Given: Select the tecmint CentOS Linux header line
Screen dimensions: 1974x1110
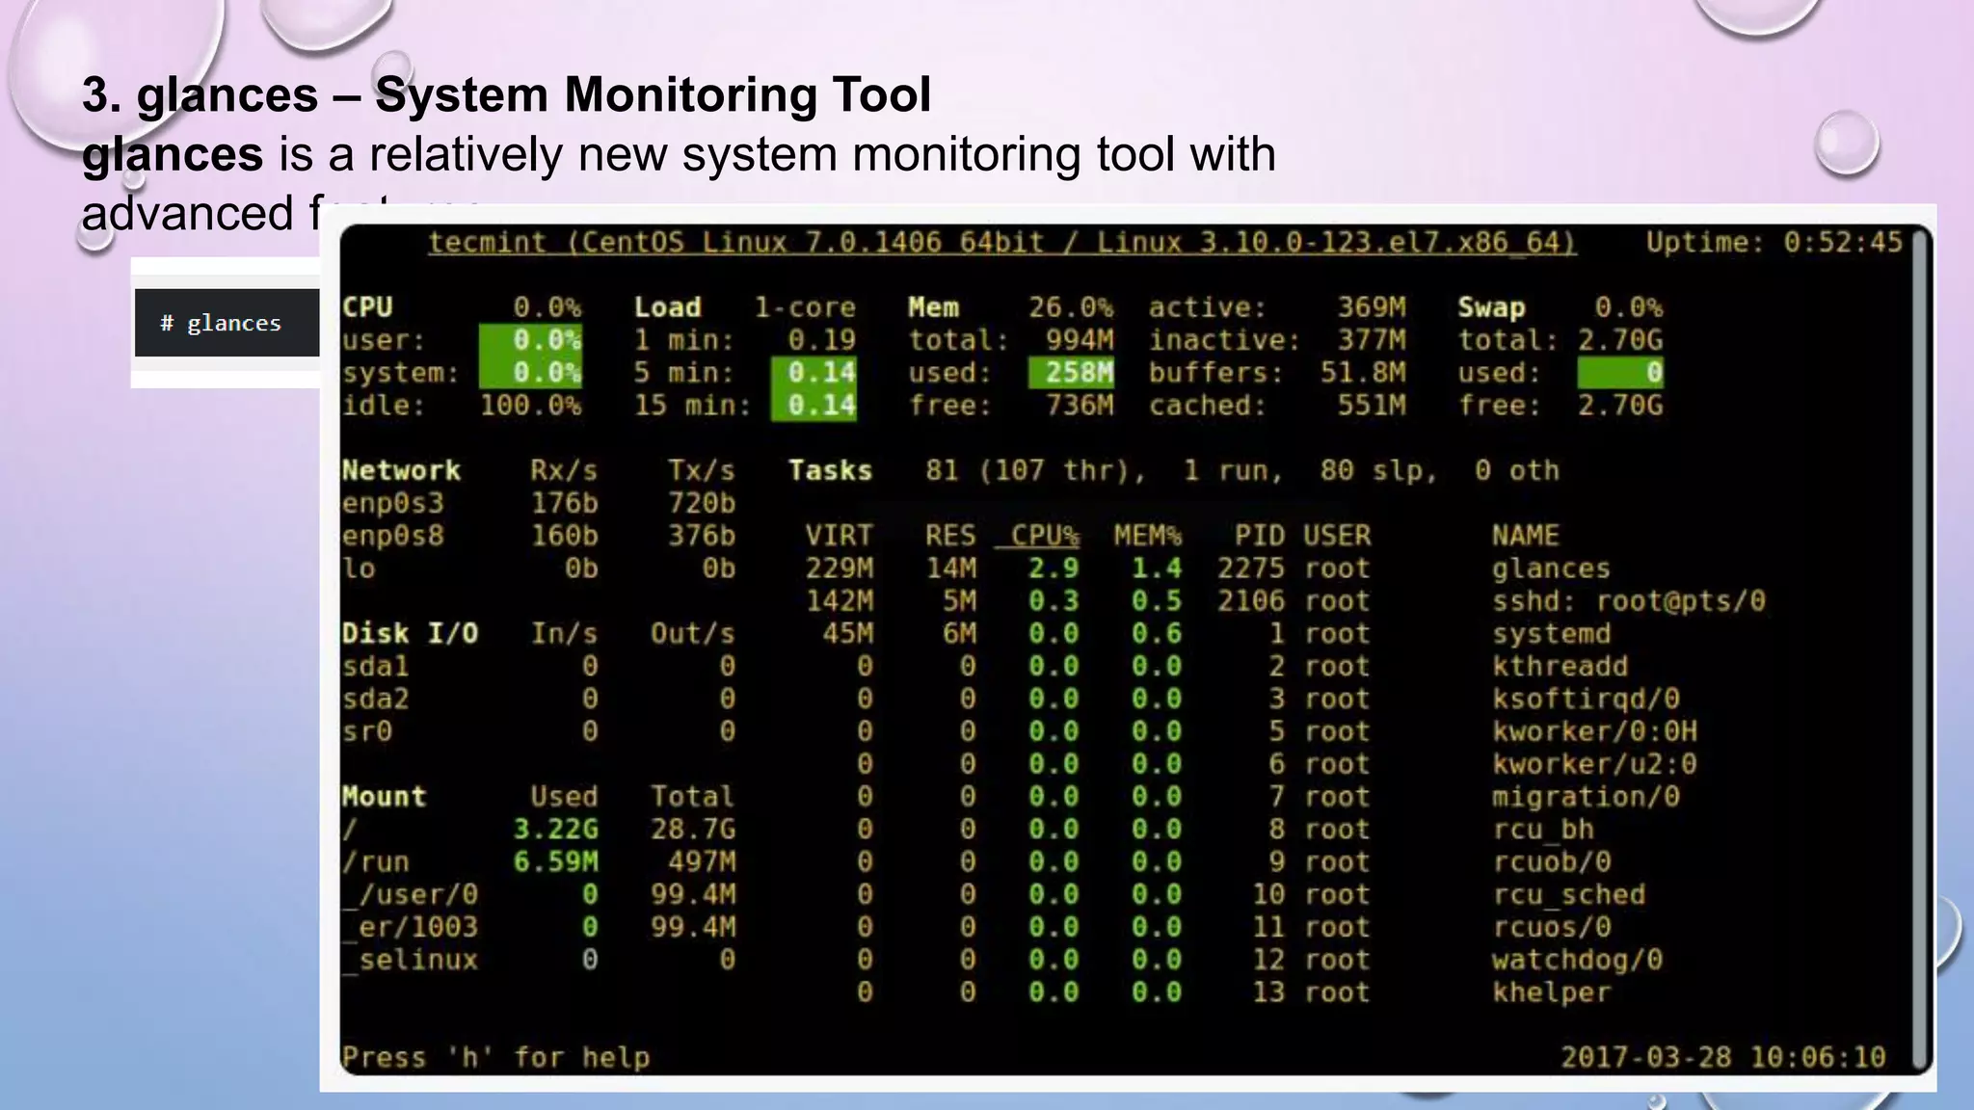Looking at the screenshot, I should [1002, 242].
